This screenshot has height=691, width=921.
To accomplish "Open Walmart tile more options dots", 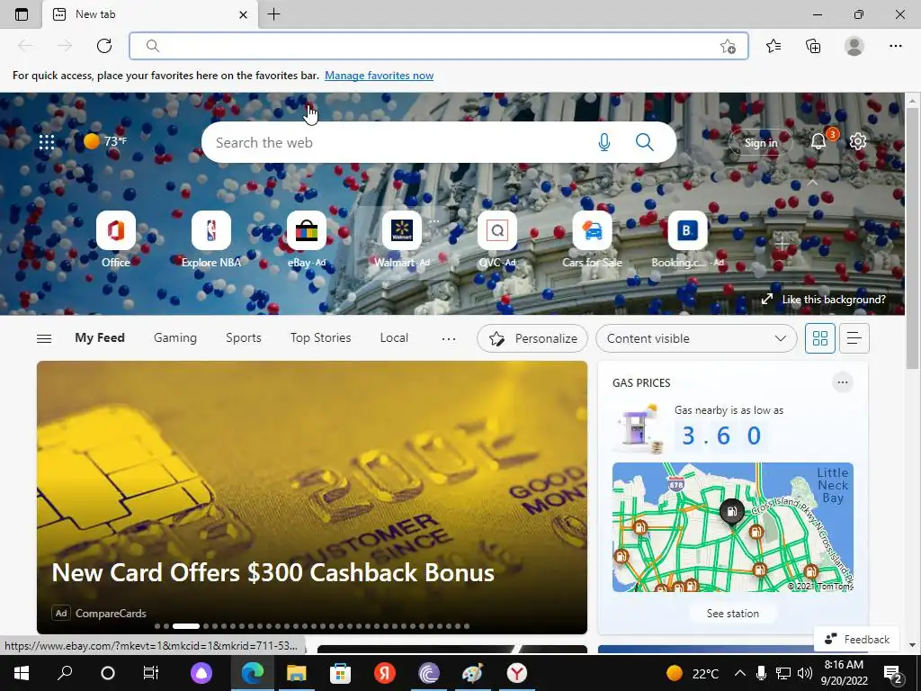I will pos(434,221).
